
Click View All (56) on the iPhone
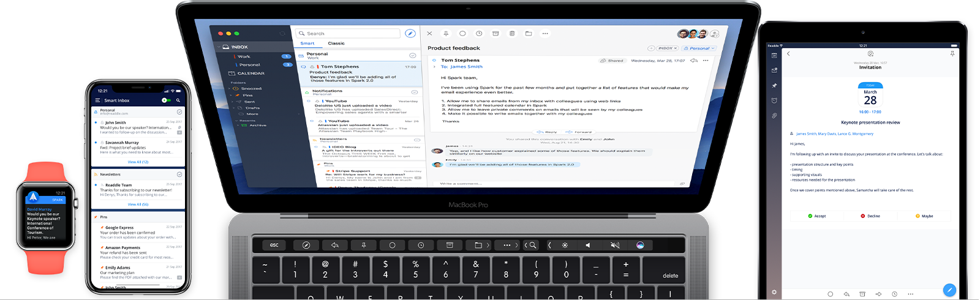point(138,204)
